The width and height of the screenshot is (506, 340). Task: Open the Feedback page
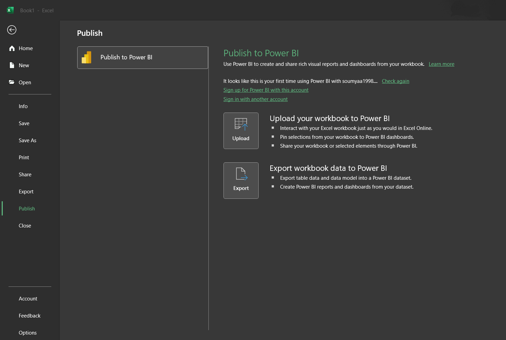[30, 316]
